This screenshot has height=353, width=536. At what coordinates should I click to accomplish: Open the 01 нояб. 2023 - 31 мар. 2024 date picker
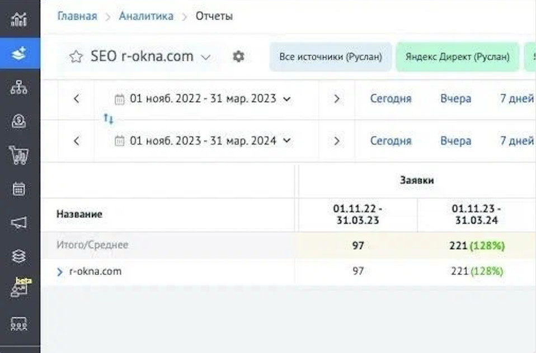tap(203, 141)
